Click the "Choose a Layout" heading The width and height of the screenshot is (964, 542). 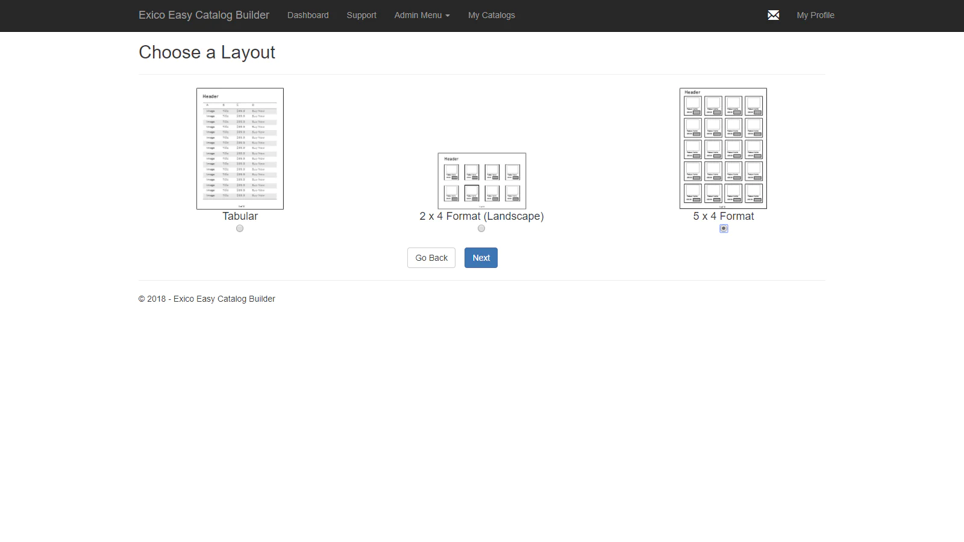pyautogui.click(x=207, y=52)
